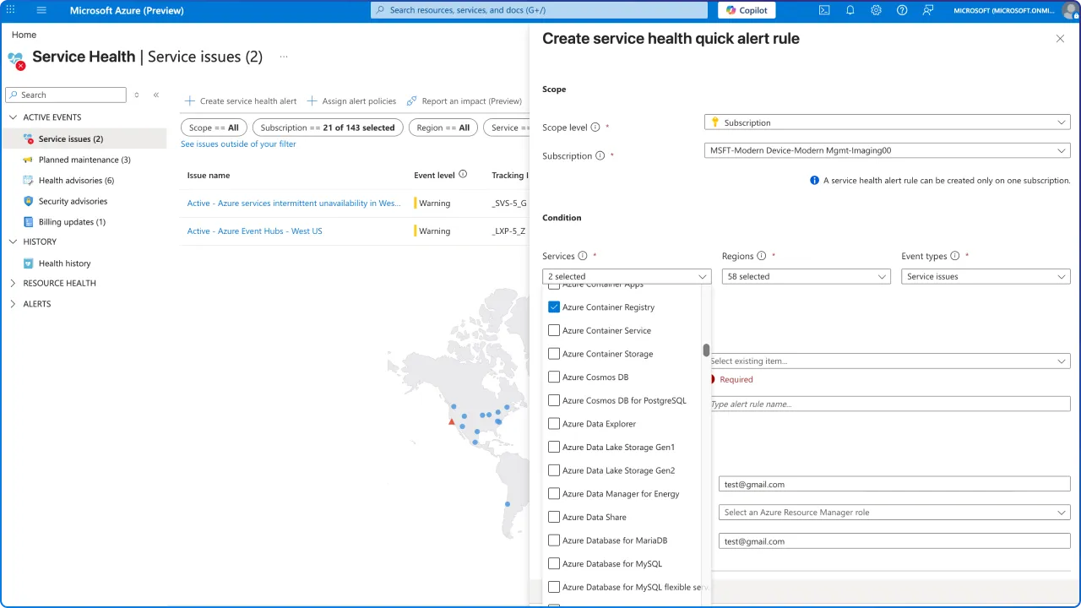This screenshot has height=608, width=1081.
Task: Open the feedback icon in top bar
Action: click(x=928, y=10)
